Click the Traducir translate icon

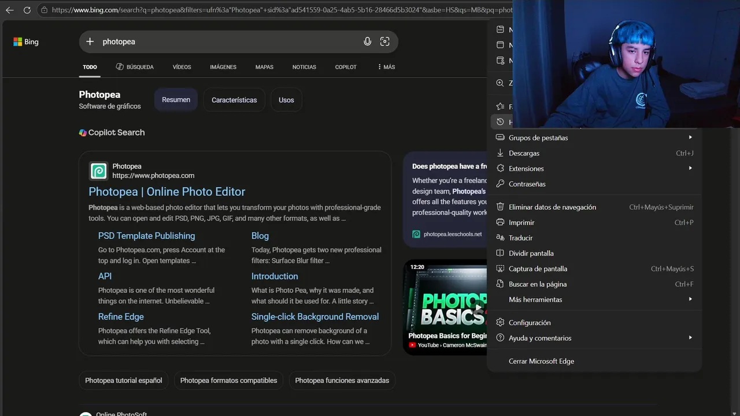(x=501, y=237)
